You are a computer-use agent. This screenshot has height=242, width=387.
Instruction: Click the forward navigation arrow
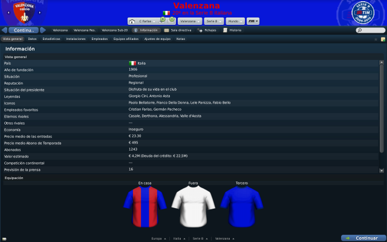click(x=43, y=30)
